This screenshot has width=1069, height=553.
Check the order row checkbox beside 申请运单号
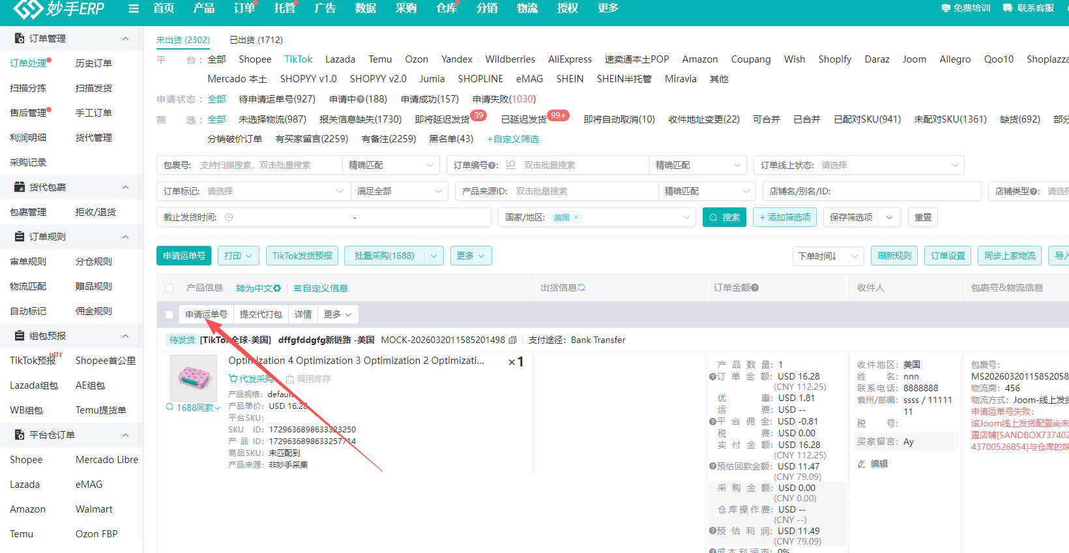click(x=169, y=315)
